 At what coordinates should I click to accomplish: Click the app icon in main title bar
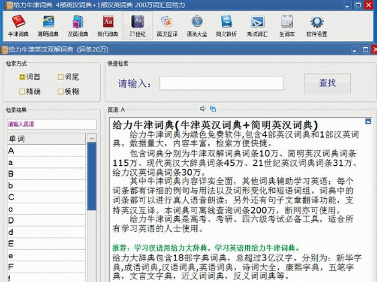click(x=9, y=5)
